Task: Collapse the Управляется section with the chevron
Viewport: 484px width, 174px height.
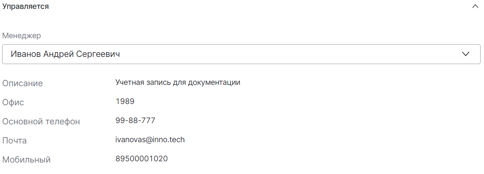Action: click(x=475, y=7)
